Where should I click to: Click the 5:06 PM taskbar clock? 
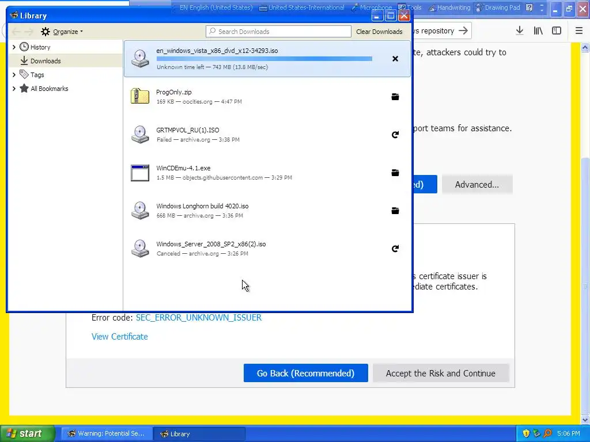click(569, 433)
